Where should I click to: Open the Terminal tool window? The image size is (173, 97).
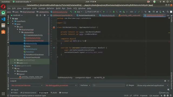(x=64, y=93)
